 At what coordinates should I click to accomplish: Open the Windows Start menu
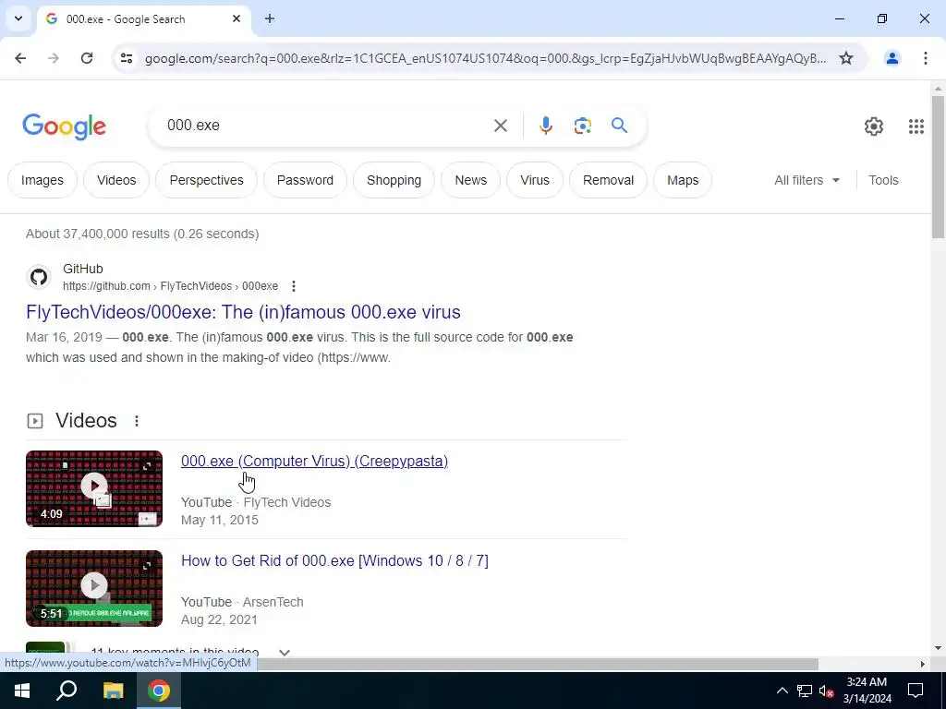(22, 691)
